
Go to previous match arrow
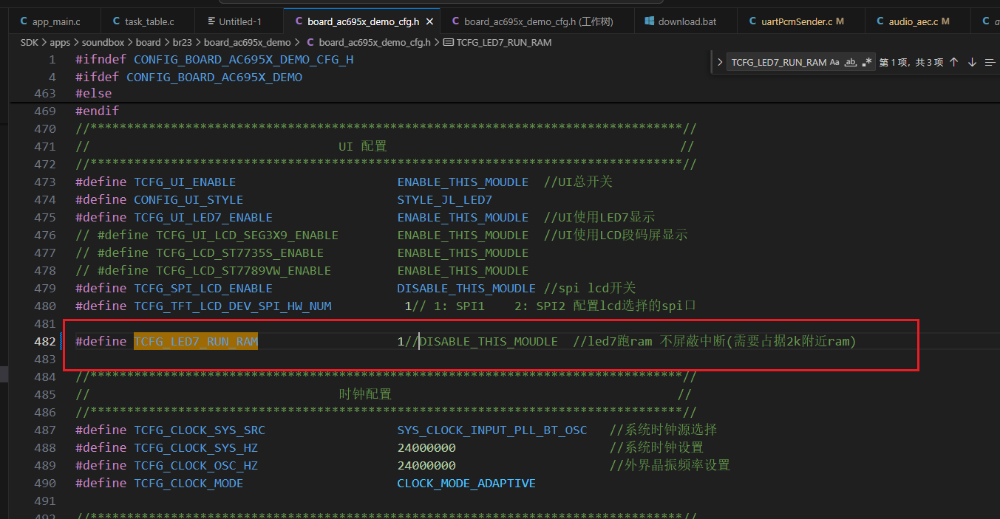954,63
